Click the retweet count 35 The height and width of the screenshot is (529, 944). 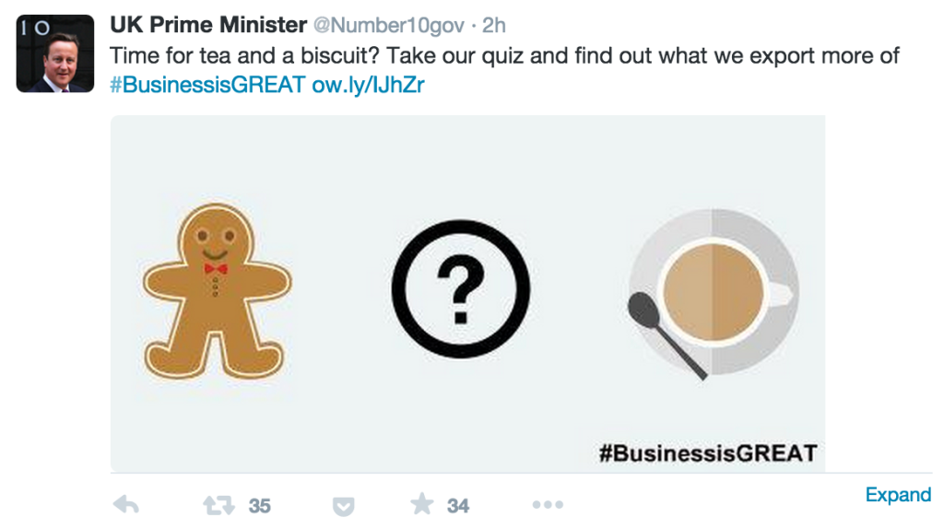click(x=259, y=506)
